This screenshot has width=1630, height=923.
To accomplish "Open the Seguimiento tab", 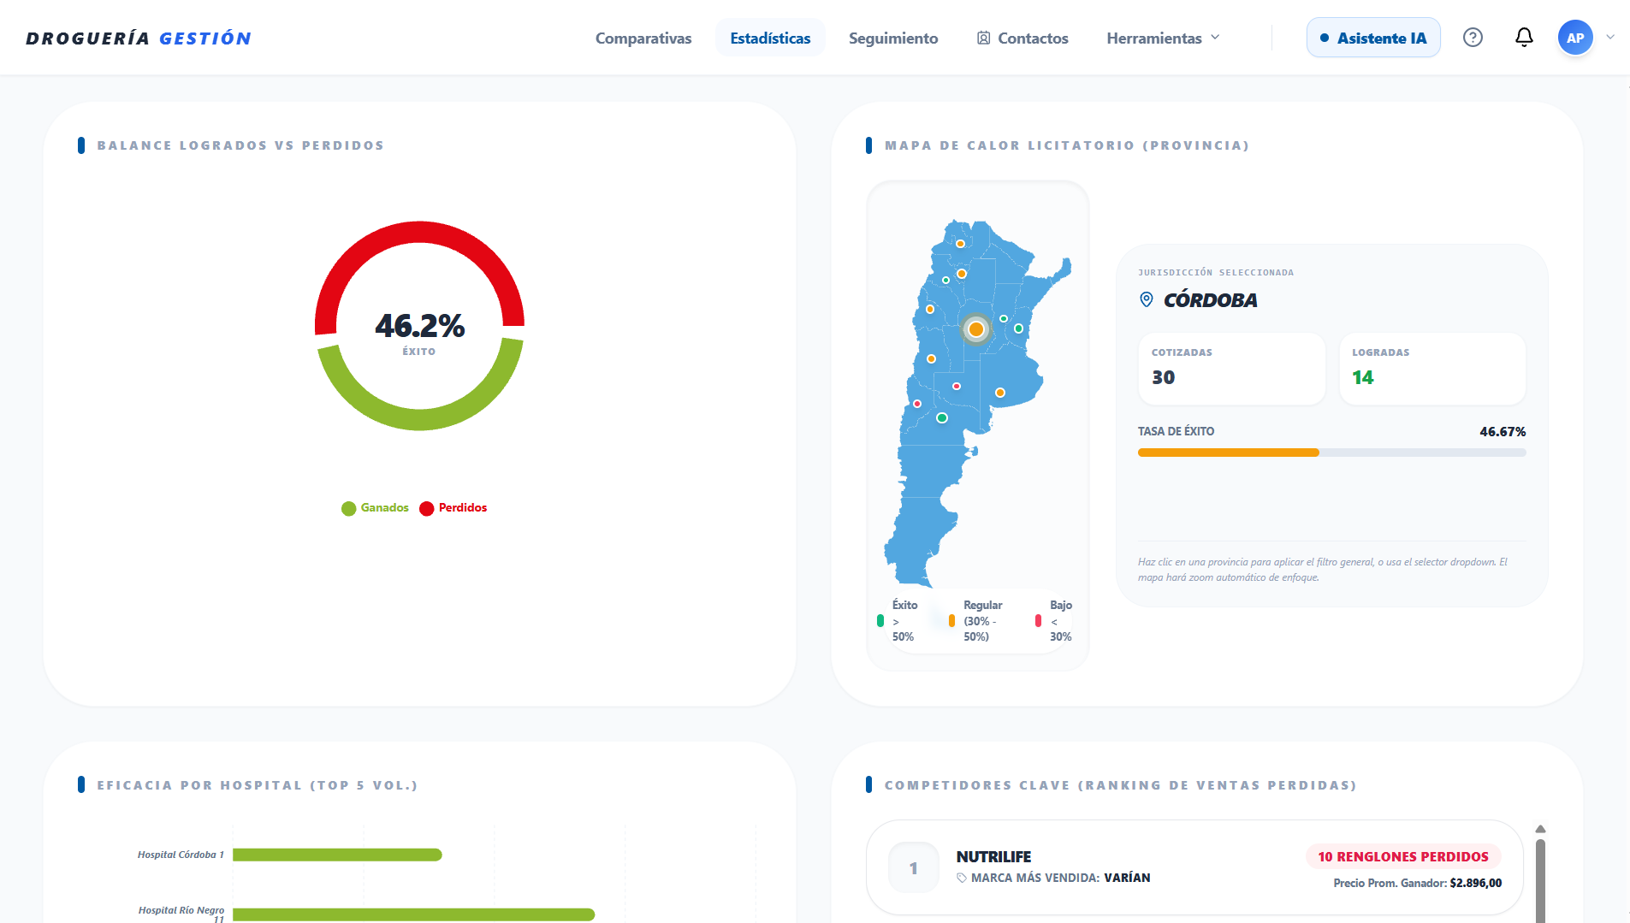I will pos(893,38).
